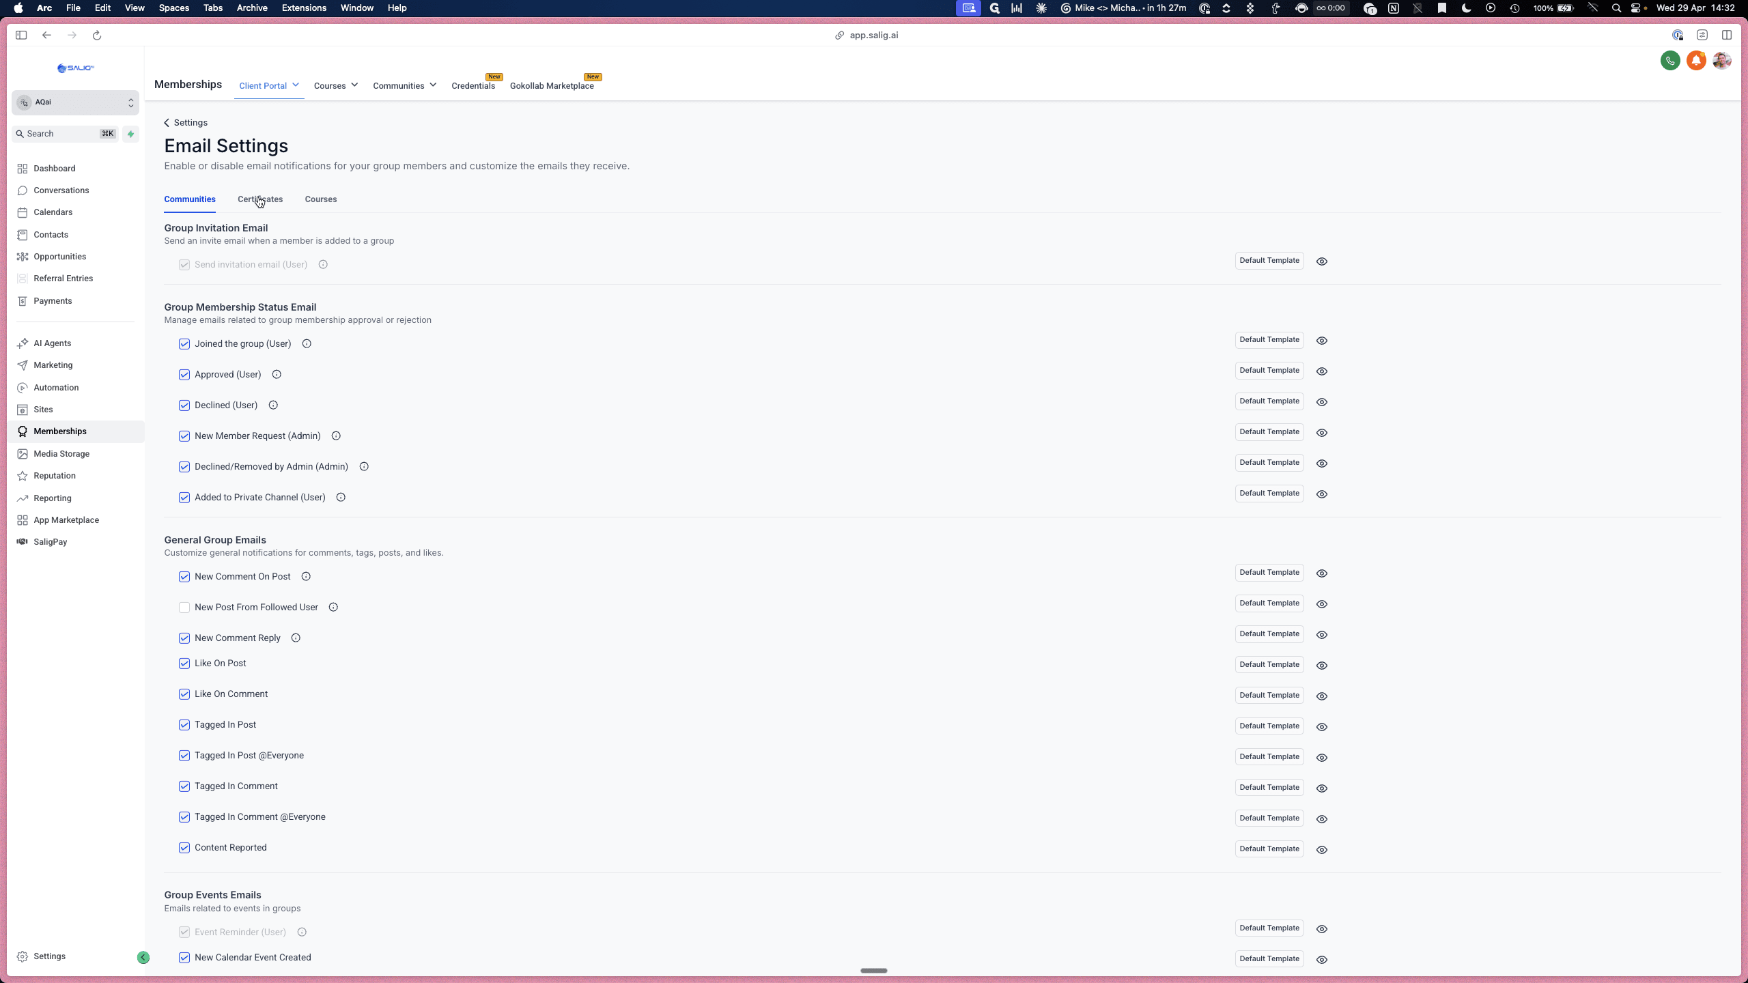Click Default Template for New Calendar Event Created
This screenshot has height=983, width=1748.
click(x=1269, y=959)
